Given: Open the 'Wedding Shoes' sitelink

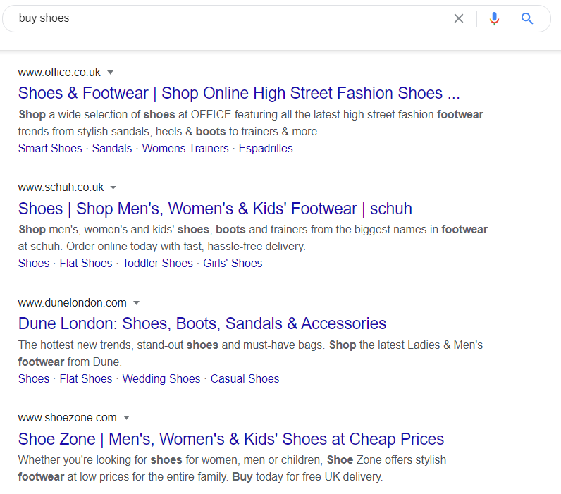Looking at the screenshot, I should (161, 379).
